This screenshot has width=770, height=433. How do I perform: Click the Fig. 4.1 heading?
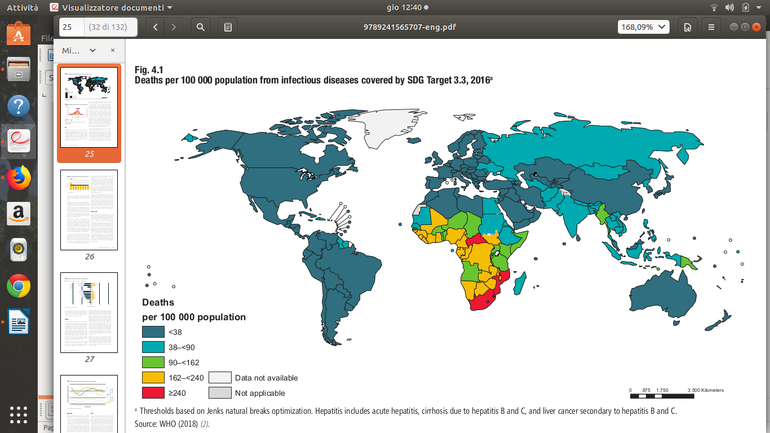coord(149,70)
